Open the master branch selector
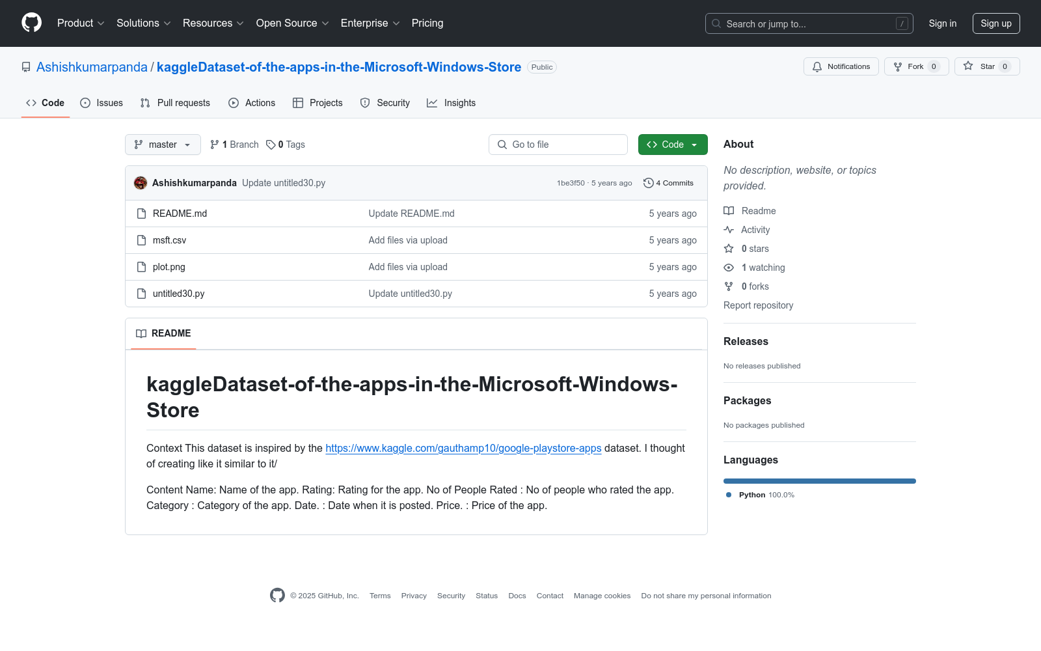Viewport: 1041px width, 651px height. coord(163,145)
